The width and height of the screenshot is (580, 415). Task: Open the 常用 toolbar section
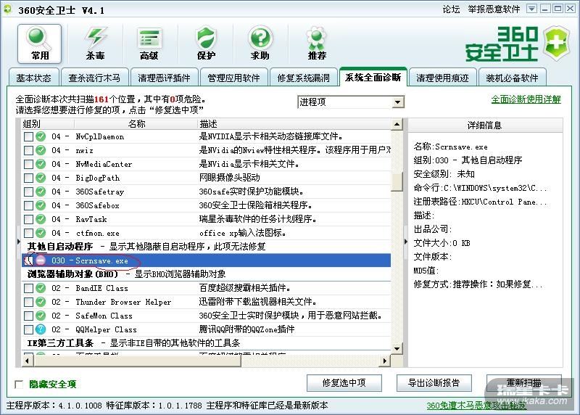[x=40, y=44]
